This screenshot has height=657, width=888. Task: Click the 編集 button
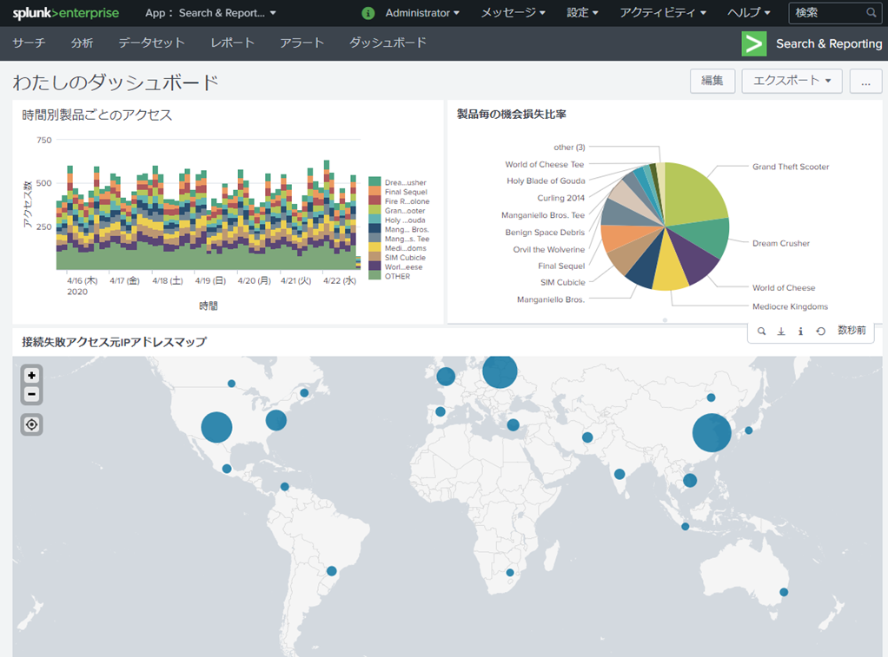[x=712, y=81]
